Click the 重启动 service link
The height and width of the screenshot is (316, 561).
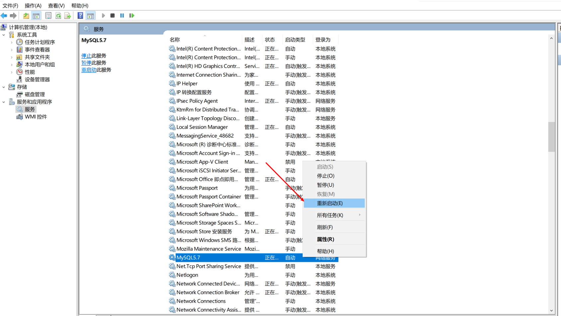tap(89, 70)
